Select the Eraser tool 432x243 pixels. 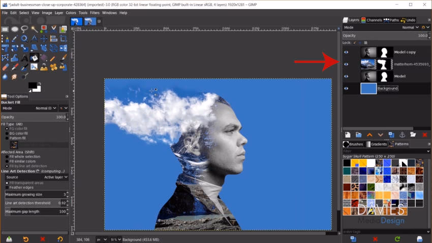click(x=5, y=67)
